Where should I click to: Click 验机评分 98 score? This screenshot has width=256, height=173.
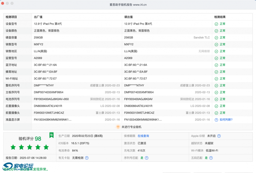(30, 139)
